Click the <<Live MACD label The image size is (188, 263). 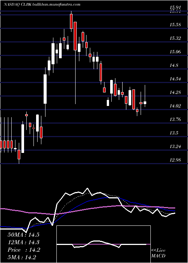pyautogui.click(x=158, y=253)
